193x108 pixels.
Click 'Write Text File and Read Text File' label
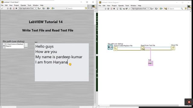pos(48,30)
